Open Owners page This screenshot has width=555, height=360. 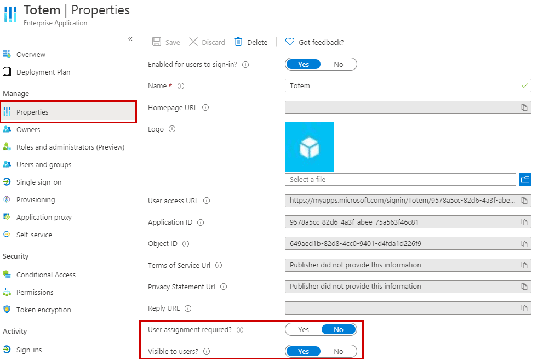point(28,129)
